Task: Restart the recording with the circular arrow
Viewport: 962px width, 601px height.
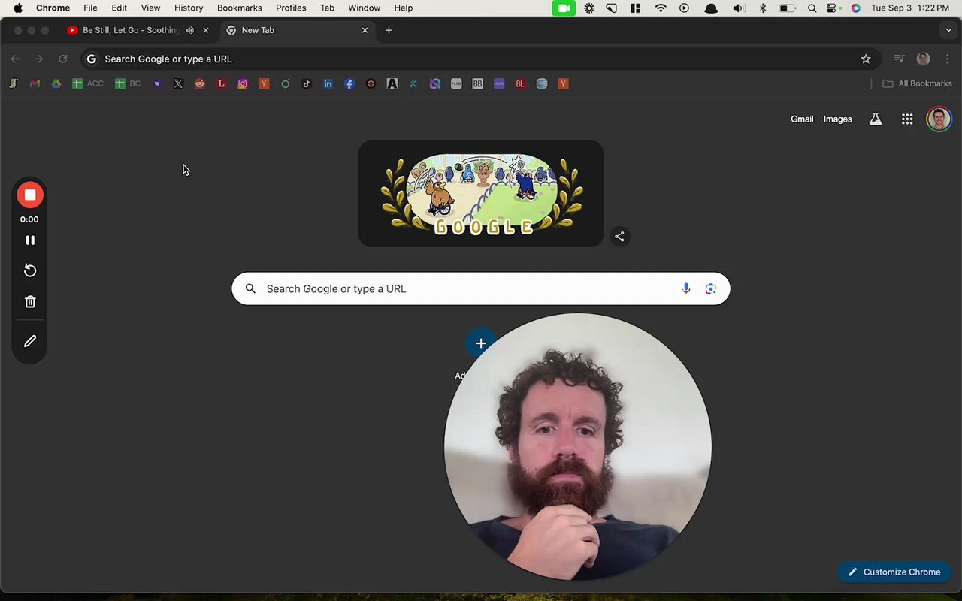Action: pos(30,270)
